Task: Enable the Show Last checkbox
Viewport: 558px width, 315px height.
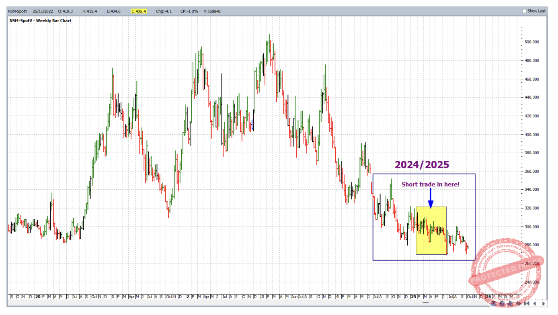Action: [x=525, y=11]
